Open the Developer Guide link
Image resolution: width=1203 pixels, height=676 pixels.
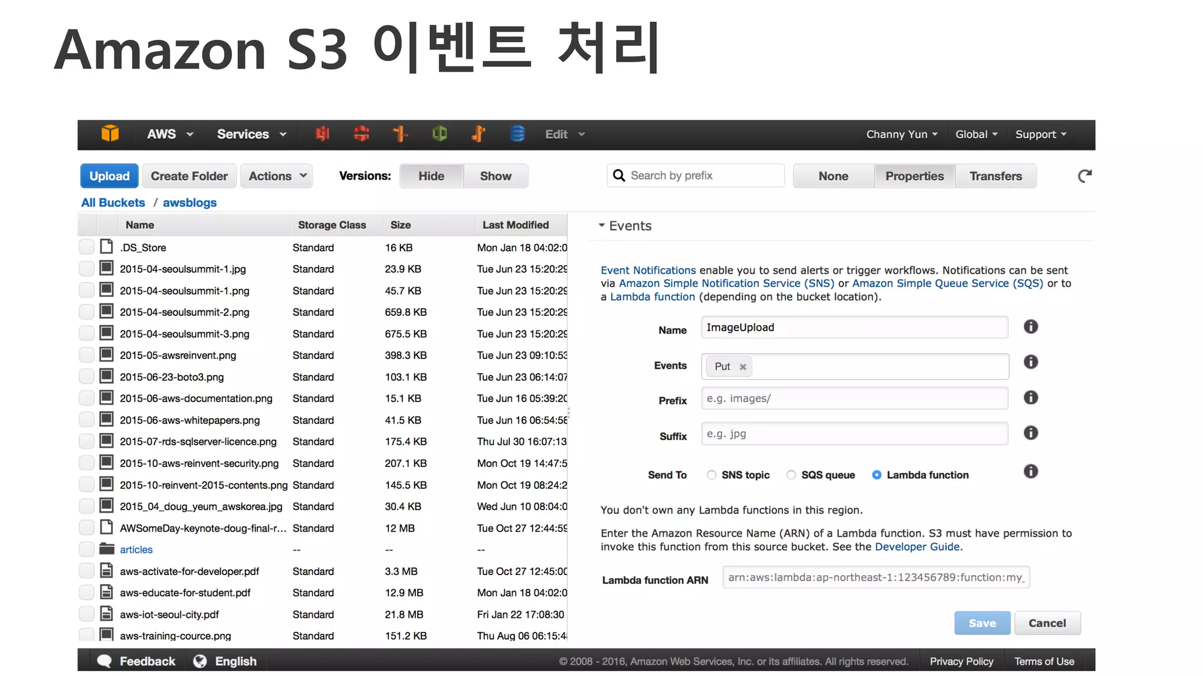point(917,547)
